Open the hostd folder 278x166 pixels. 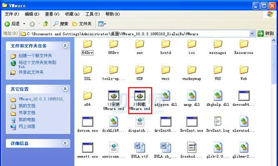pyautogui.click(x=165, y=47)
